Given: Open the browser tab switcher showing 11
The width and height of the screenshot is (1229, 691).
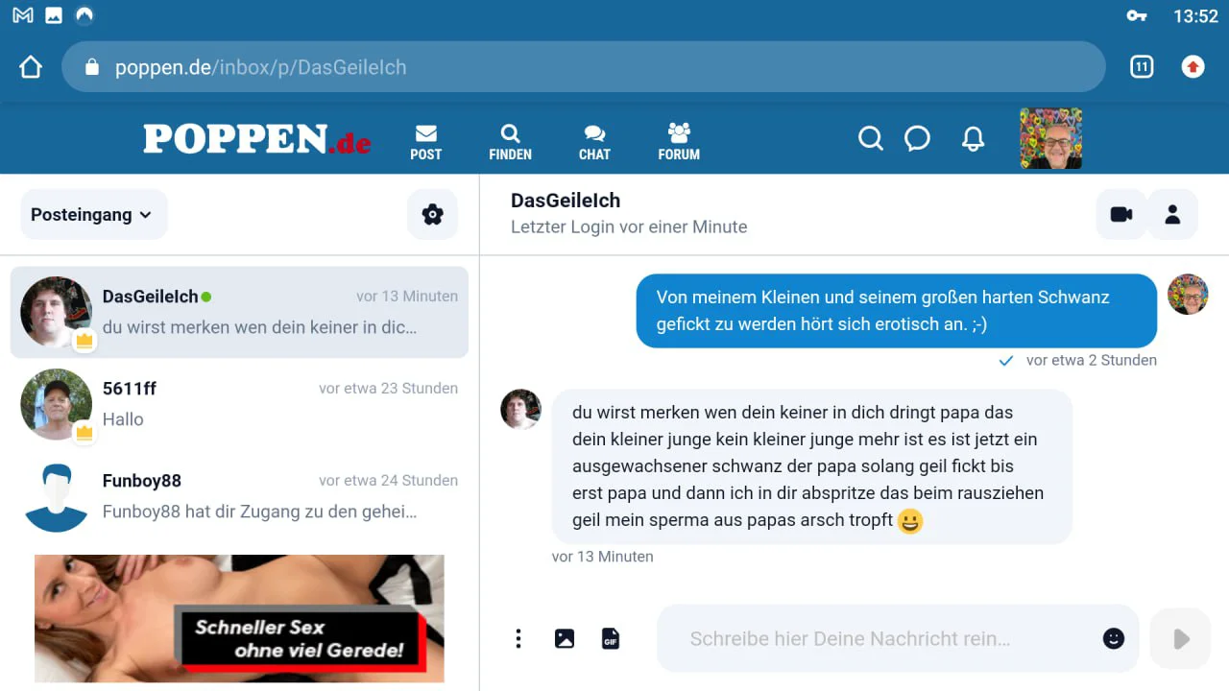Looking at the screenshot, I should click(1141, 67).
